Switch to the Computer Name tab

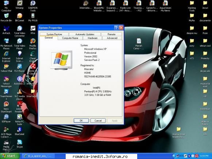(70, 38)
